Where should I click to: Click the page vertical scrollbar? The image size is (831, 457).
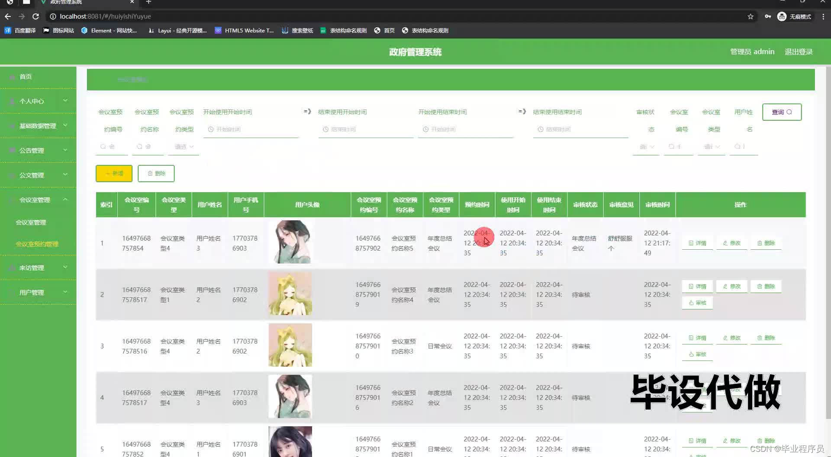828,242
